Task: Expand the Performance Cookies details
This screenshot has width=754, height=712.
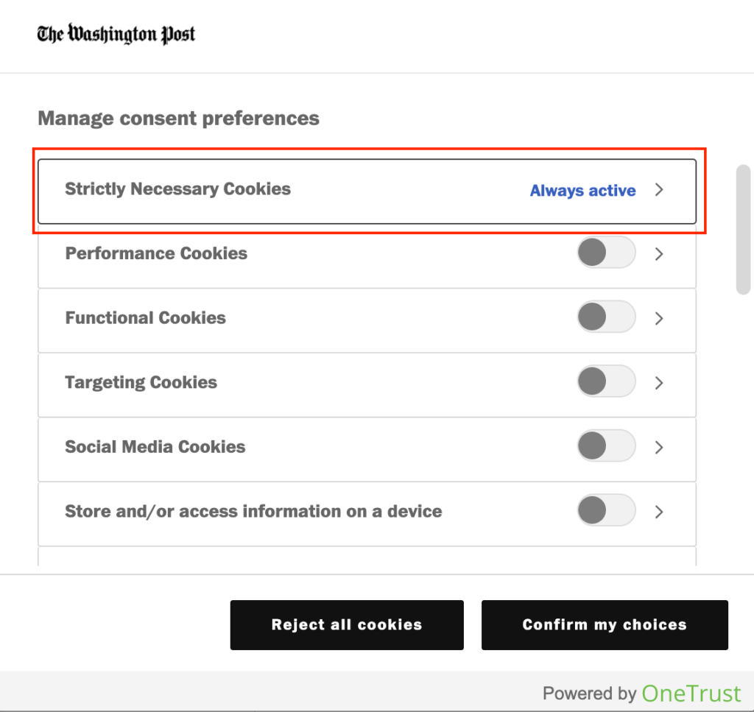Action: tap(659, 254)
